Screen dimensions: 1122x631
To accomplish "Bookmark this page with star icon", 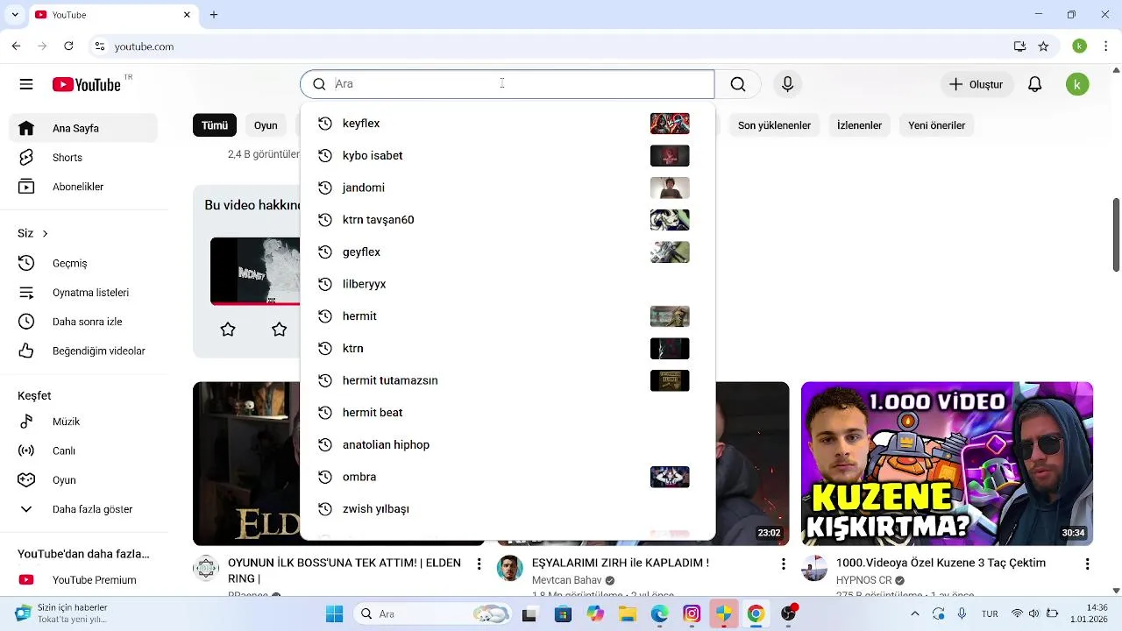I will [1043, 46].
